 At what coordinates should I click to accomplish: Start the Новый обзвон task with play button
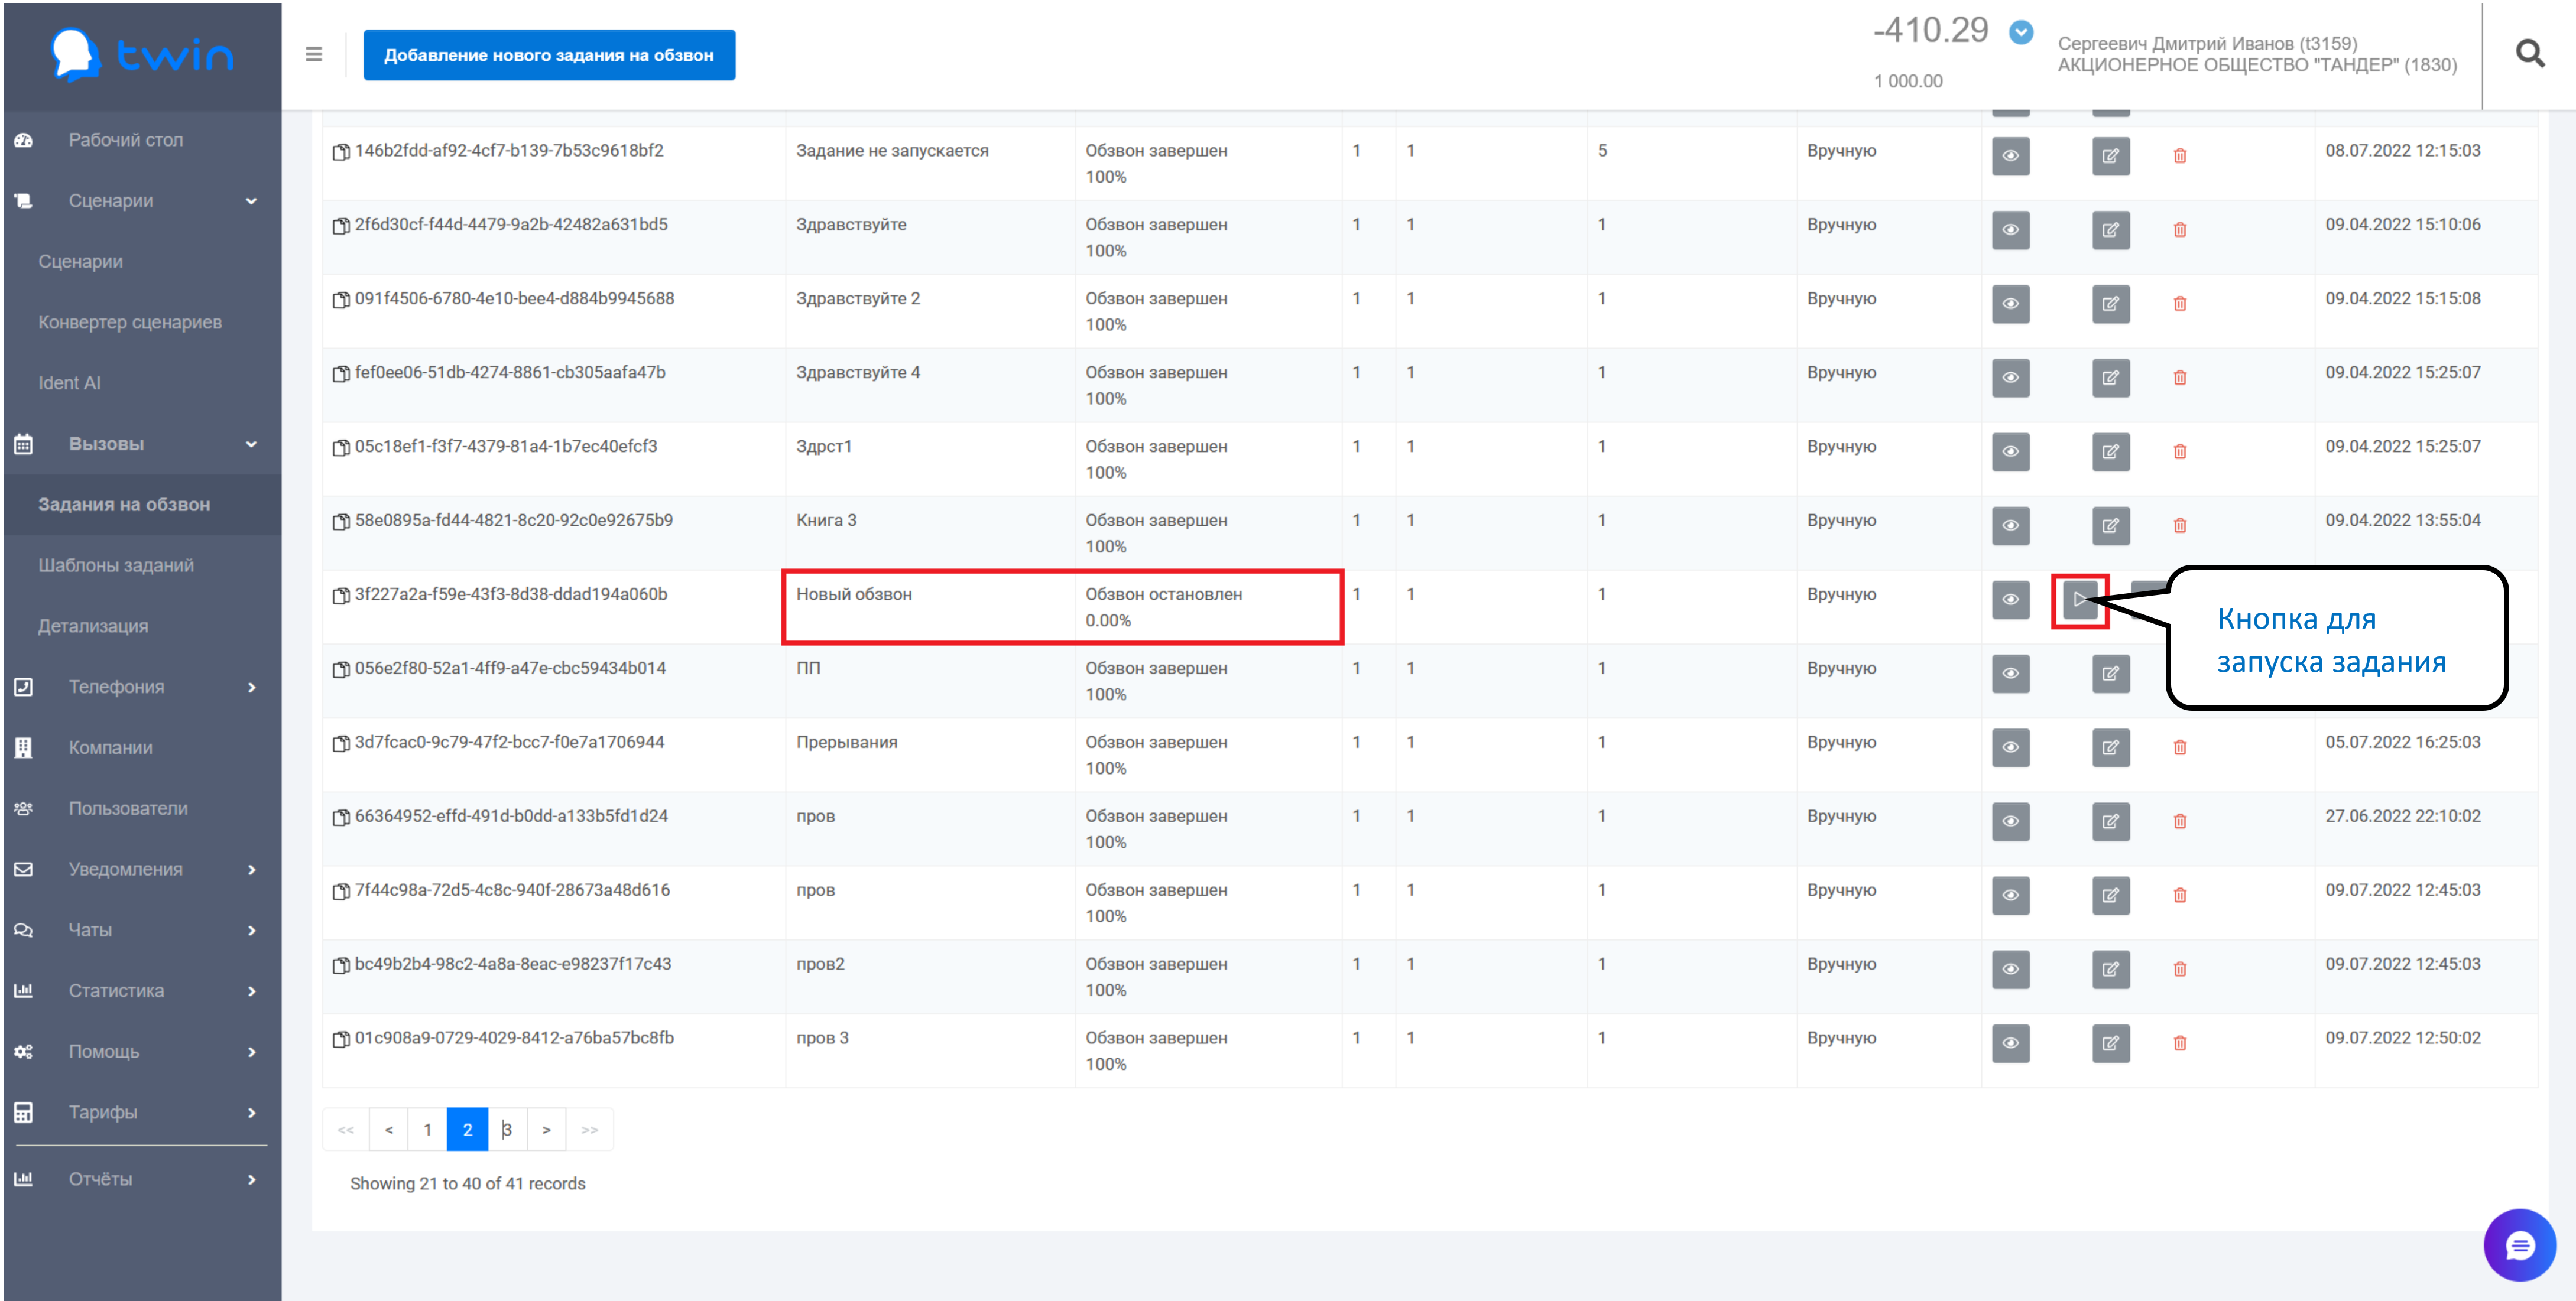2080,600
